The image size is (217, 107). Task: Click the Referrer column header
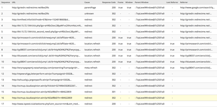coord(184,2)
